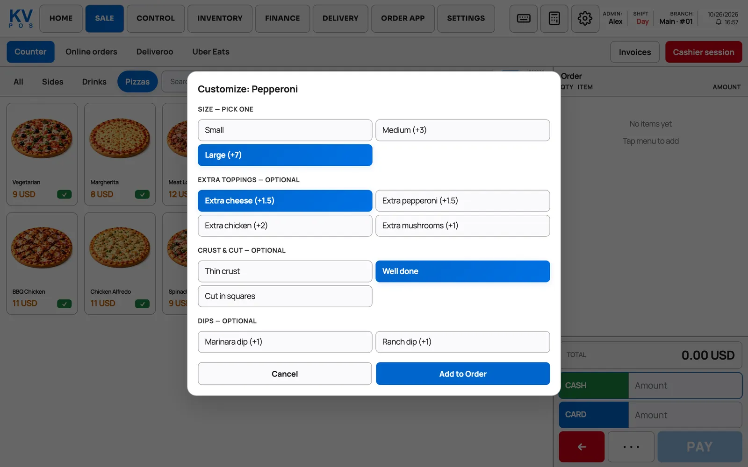This screenshot has width=748, height=467.
Task: Show the Sides category
Action: 52,82
